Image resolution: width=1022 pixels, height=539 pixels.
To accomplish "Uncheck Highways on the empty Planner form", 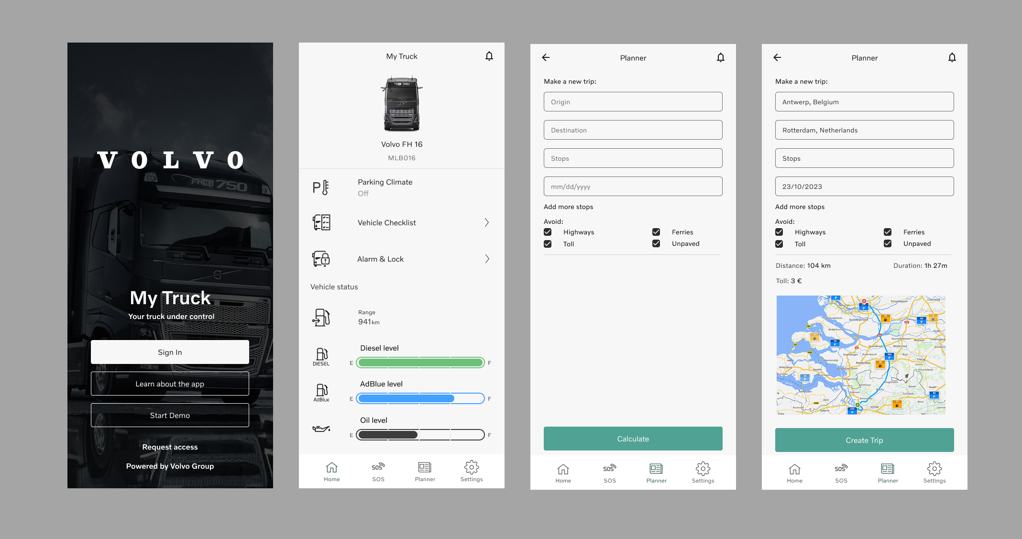I will (548, 232).
